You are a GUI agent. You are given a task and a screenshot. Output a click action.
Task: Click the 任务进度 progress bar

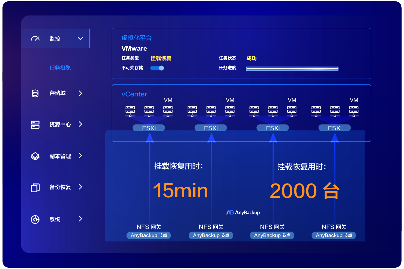click(x=292, y=69)
